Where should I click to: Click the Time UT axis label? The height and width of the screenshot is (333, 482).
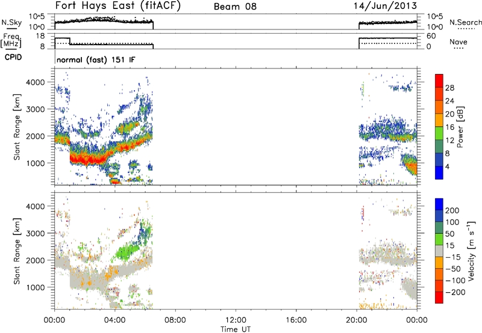[x=236, y=329]
